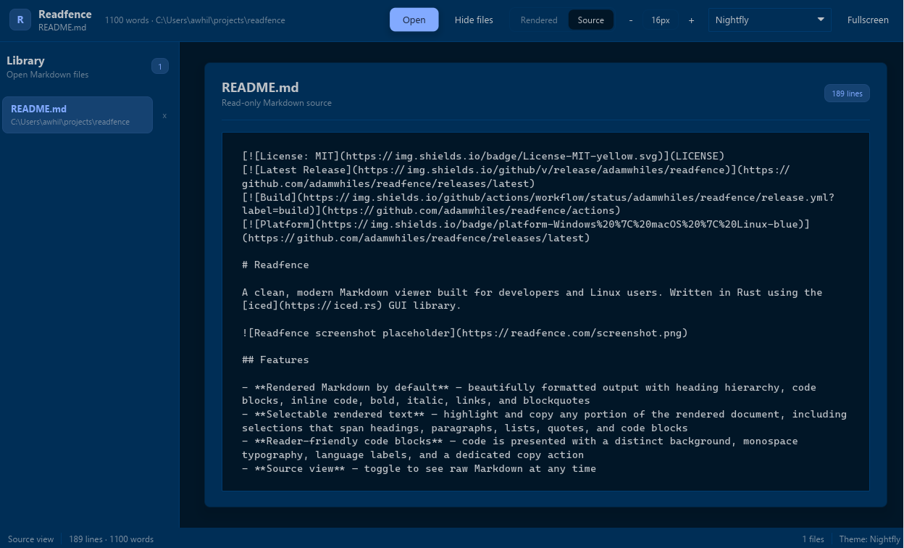Click the Readfence app title
This screenshot has width=904, height=548.
pos(65,14)
